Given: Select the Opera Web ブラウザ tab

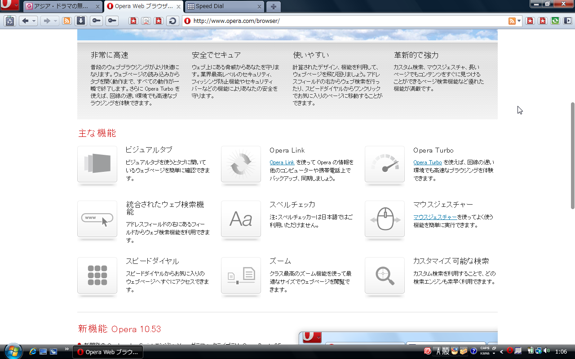Looking at the screenshot, I should click(144, 7).
